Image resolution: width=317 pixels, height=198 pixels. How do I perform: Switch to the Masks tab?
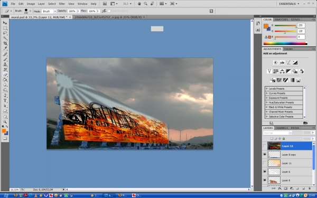tap(288, 49)
